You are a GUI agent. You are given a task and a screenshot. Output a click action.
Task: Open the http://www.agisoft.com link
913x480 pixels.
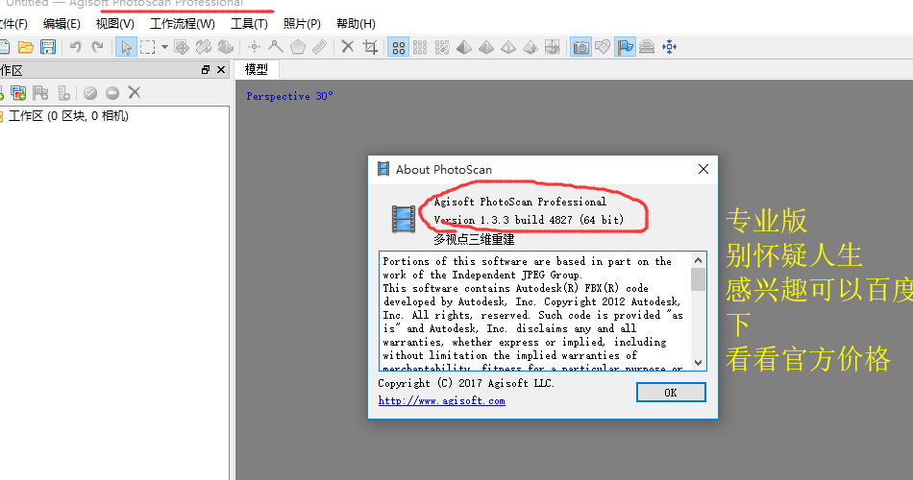441,401
